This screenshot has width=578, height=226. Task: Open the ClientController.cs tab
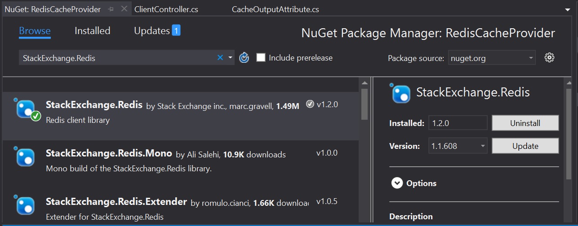coord(166,9)
